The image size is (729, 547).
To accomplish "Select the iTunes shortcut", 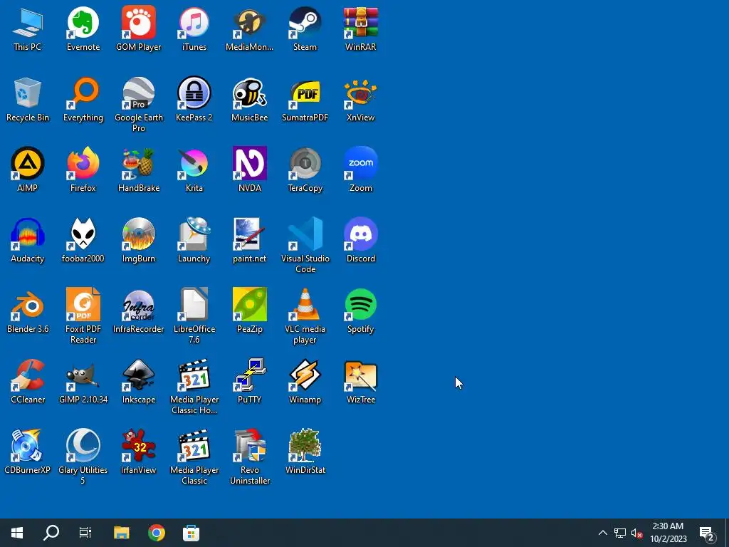I will point(194,22).
